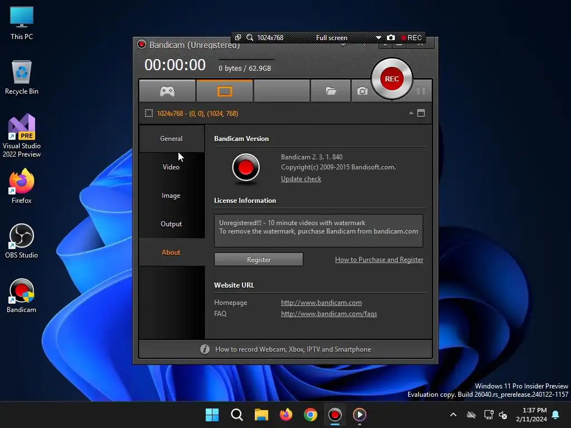Open the clock showing 1:37 PM

(531, 415)
